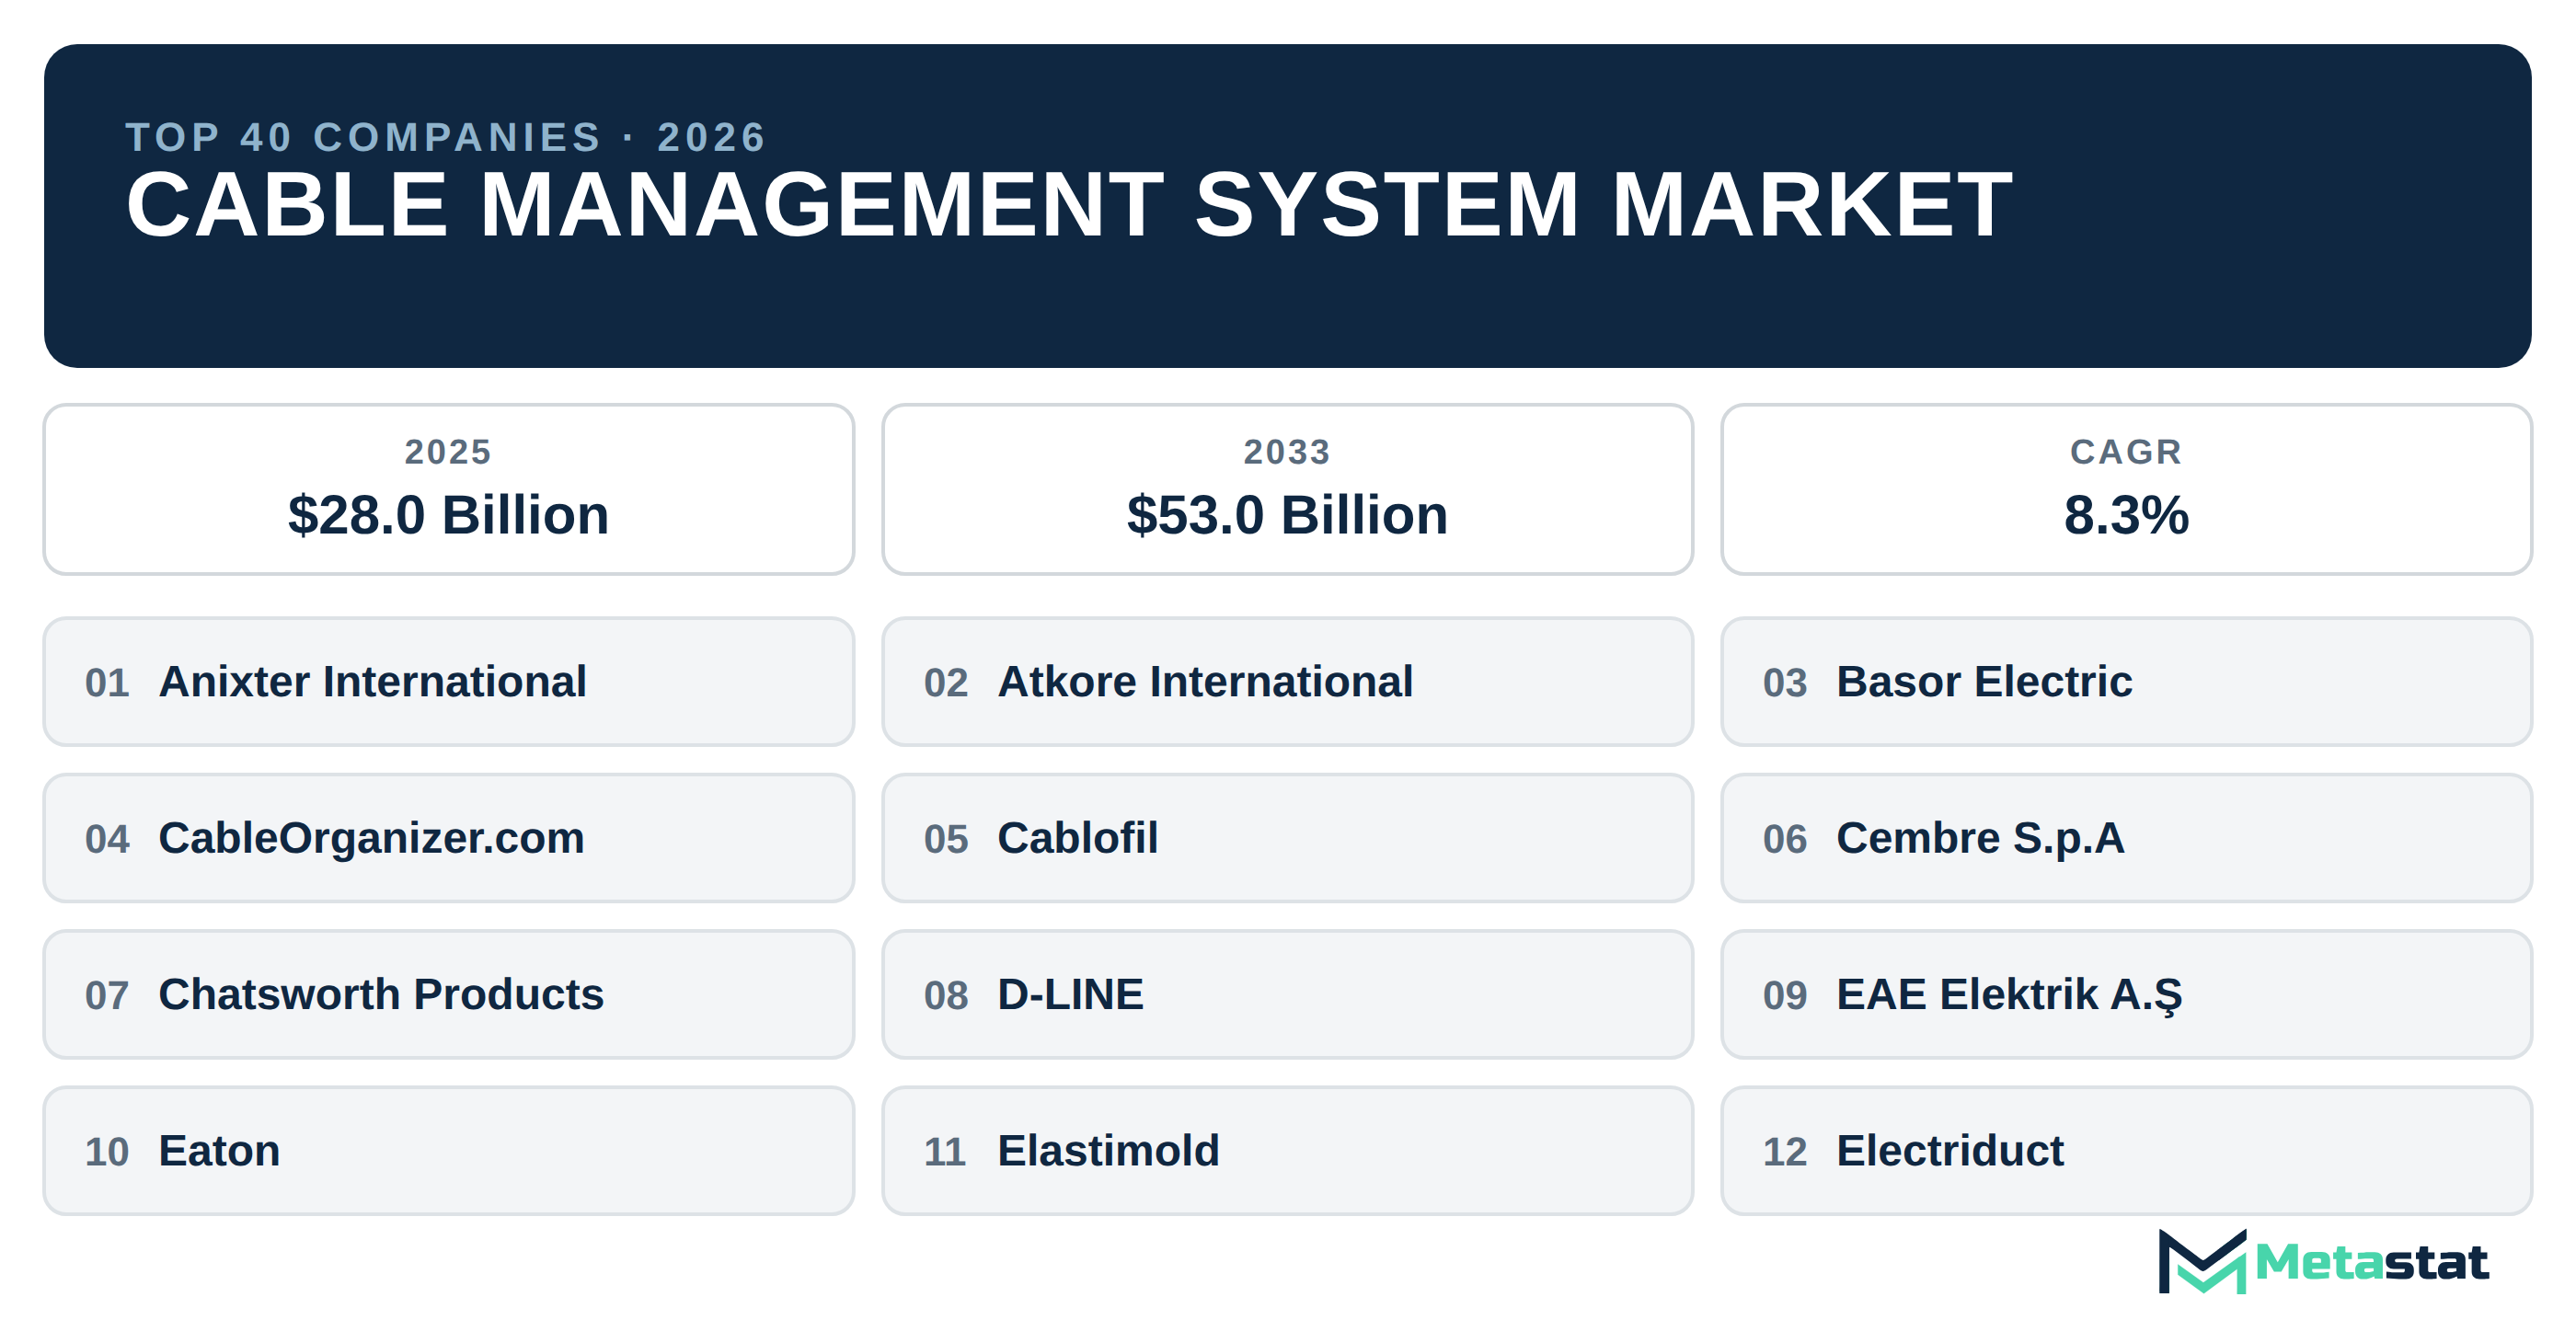Screen dimensions: 2576x1343
Task: Choose the Chatsworth Products card
Action: click(x=448, y=994)
